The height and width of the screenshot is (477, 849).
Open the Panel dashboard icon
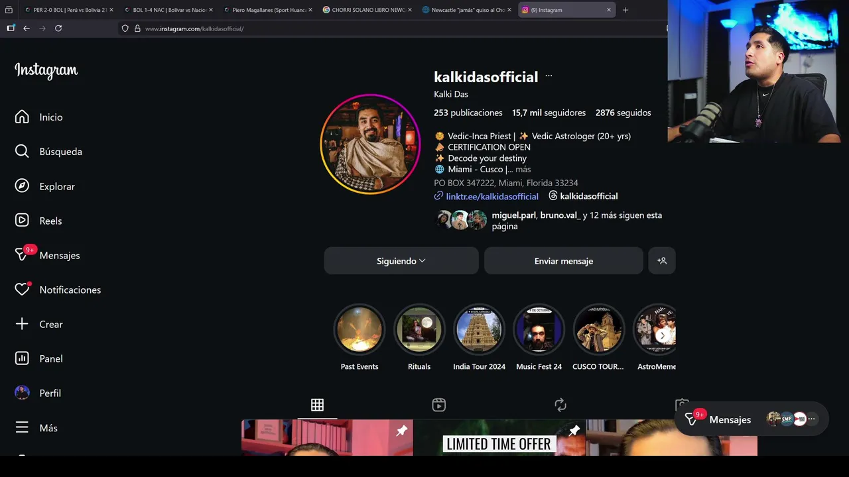pos(22,358)
